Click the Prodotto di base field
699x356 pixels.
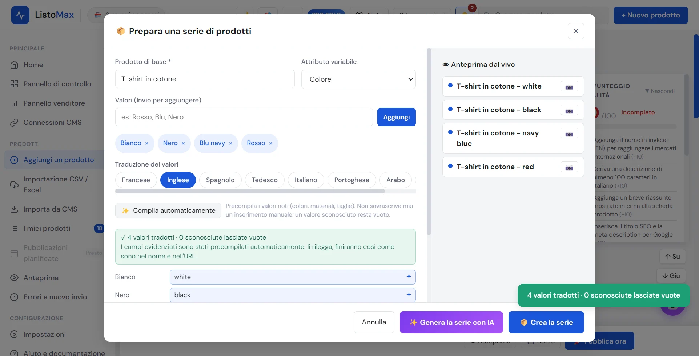tap(205, 79)
